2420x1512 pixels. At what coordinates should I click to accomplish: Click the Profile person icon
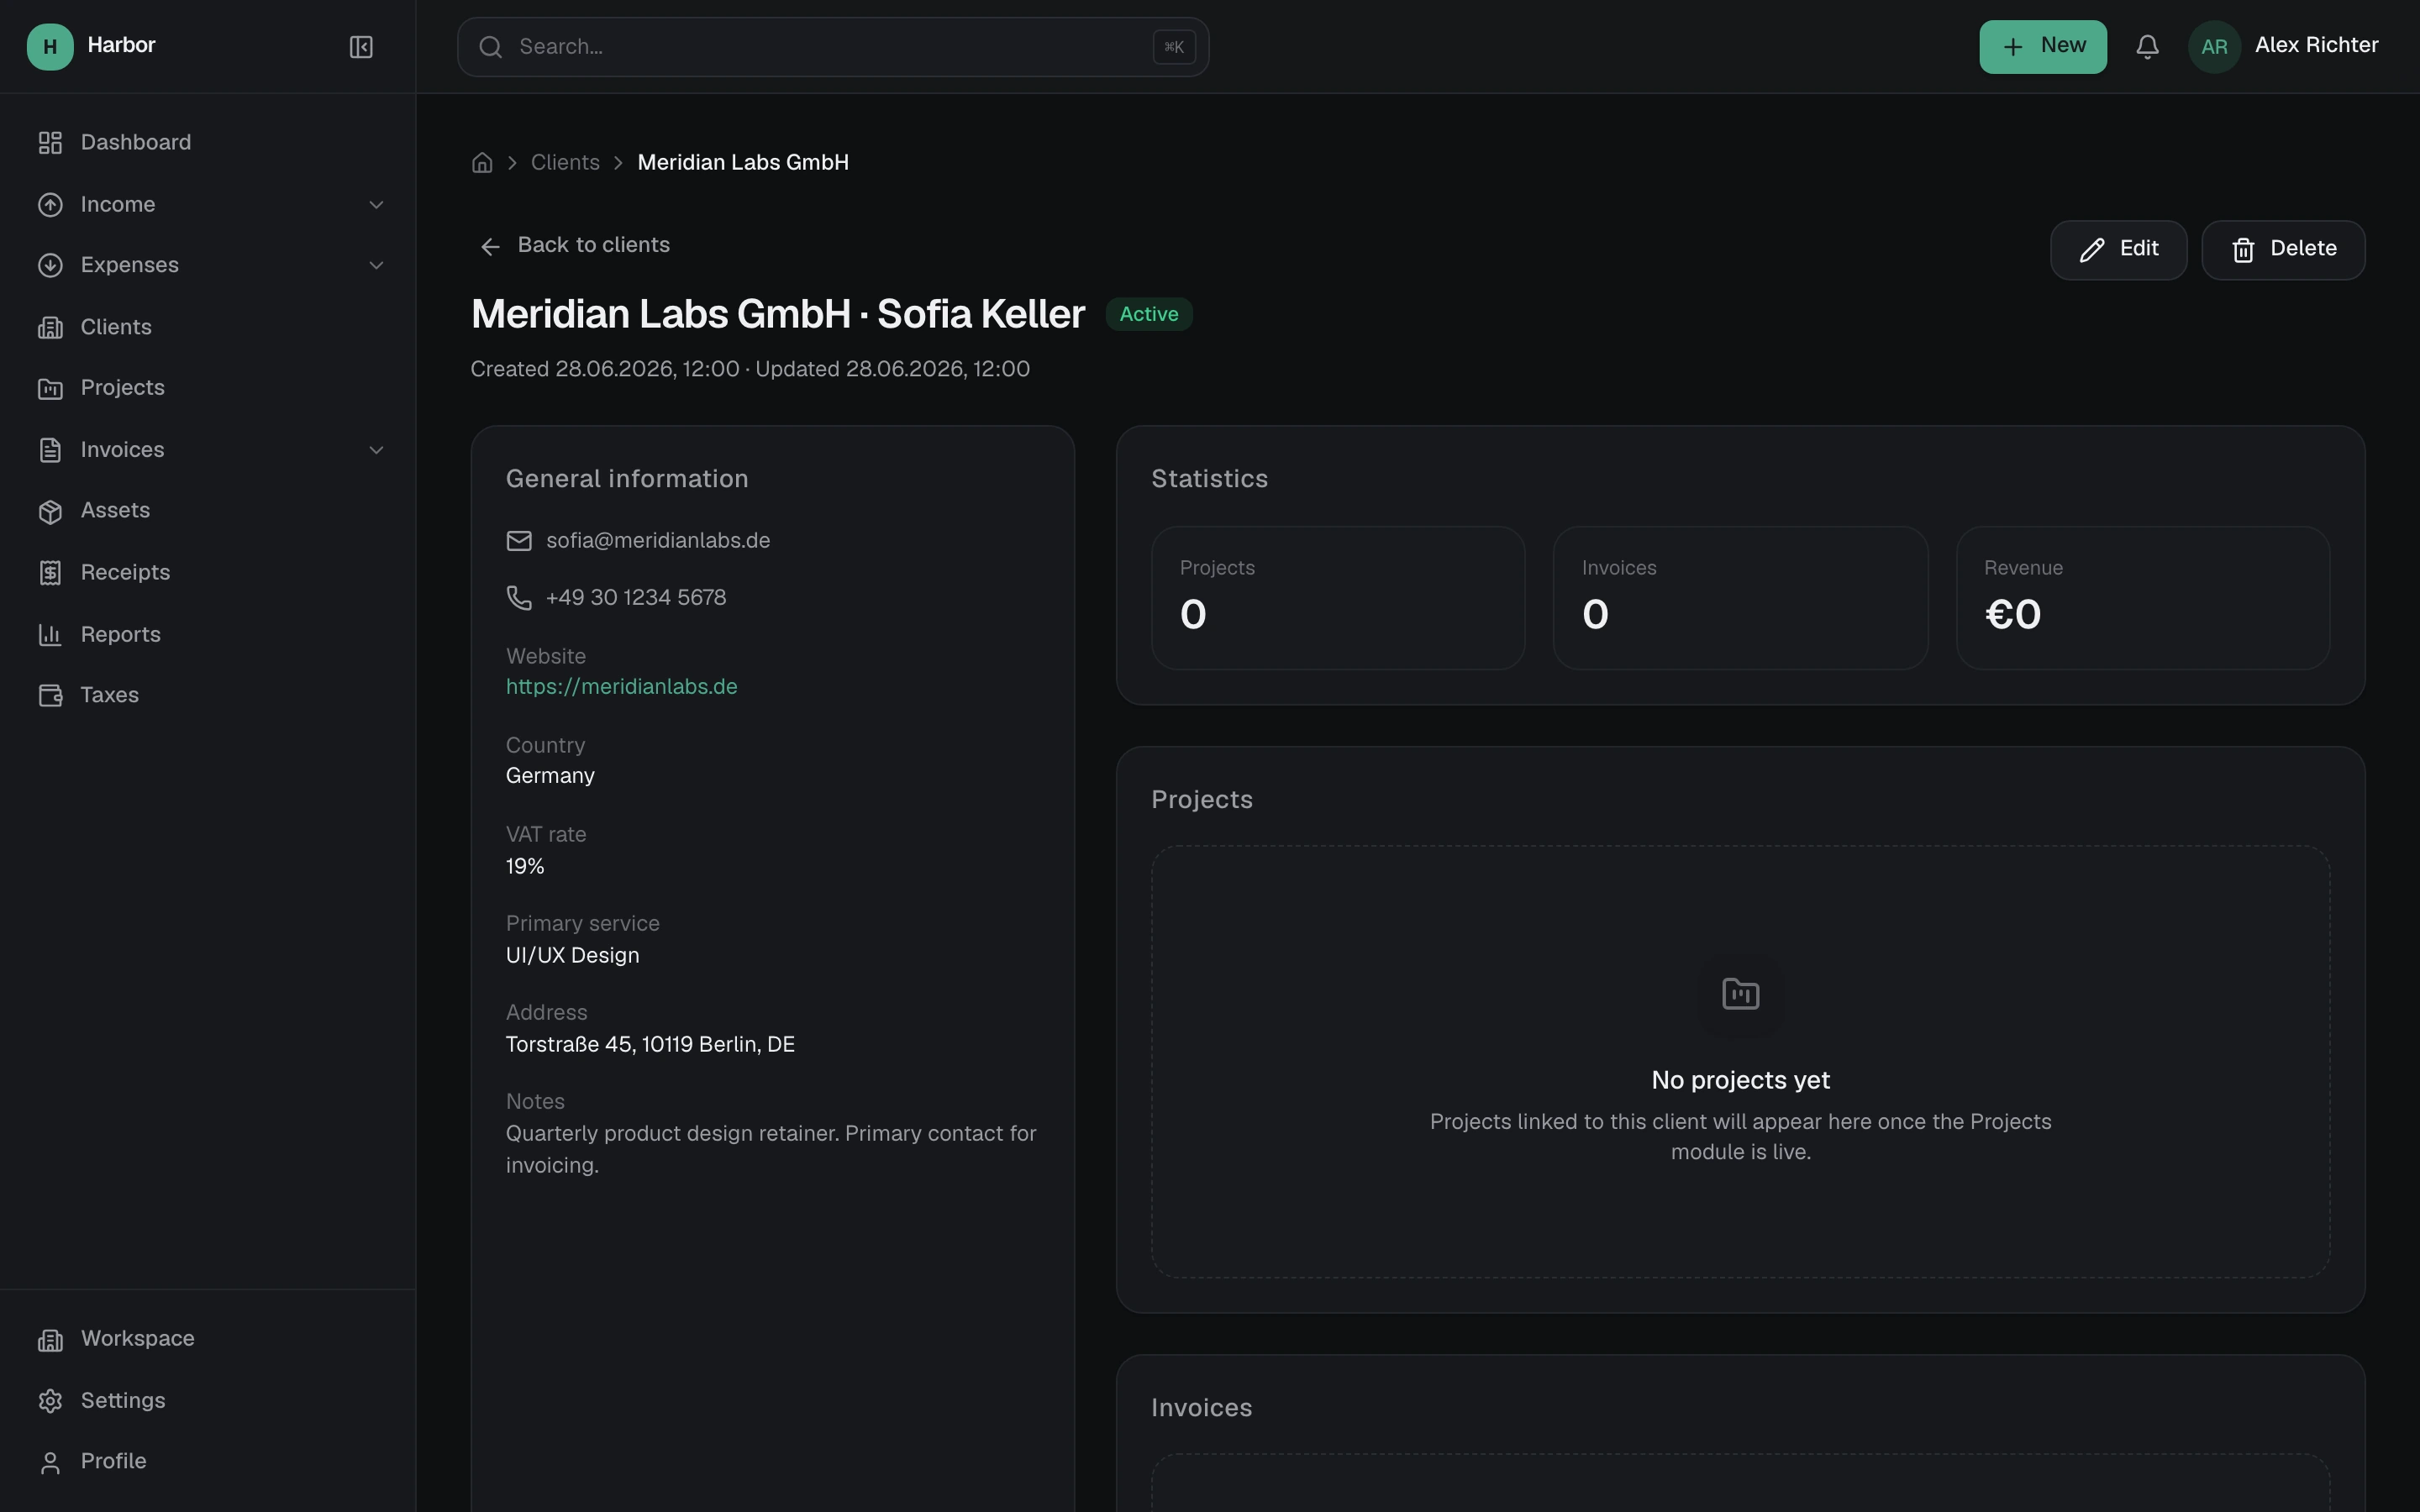click(50, 1463)
